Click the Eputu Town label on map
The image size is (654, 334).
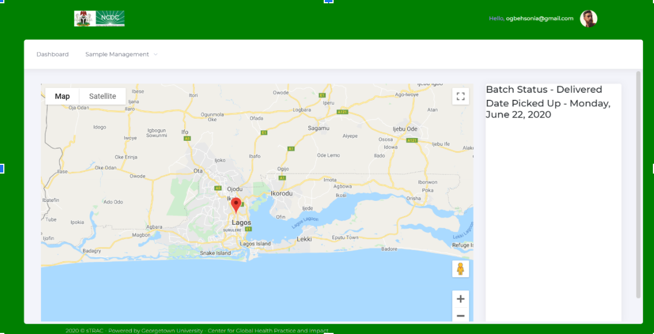tap(345, 238)
